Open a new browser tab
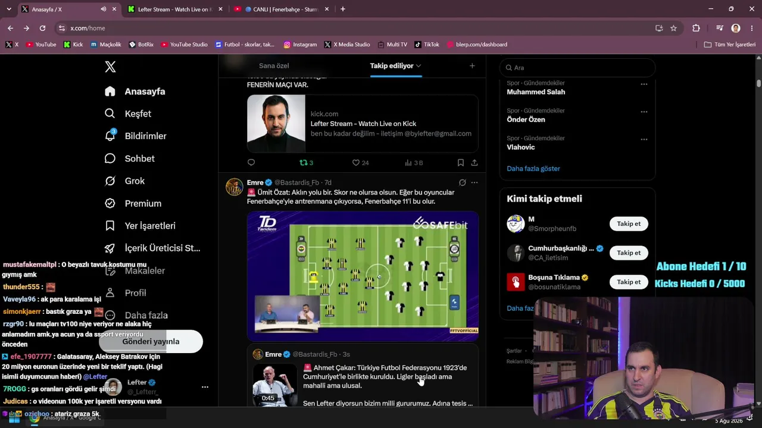The image size is (762, 428). click(342, 10)
